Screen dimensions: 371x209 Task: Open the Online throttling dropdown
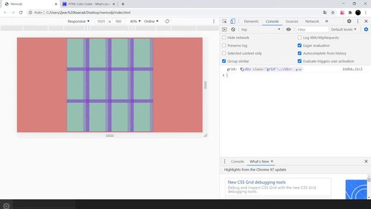[151, 21]
